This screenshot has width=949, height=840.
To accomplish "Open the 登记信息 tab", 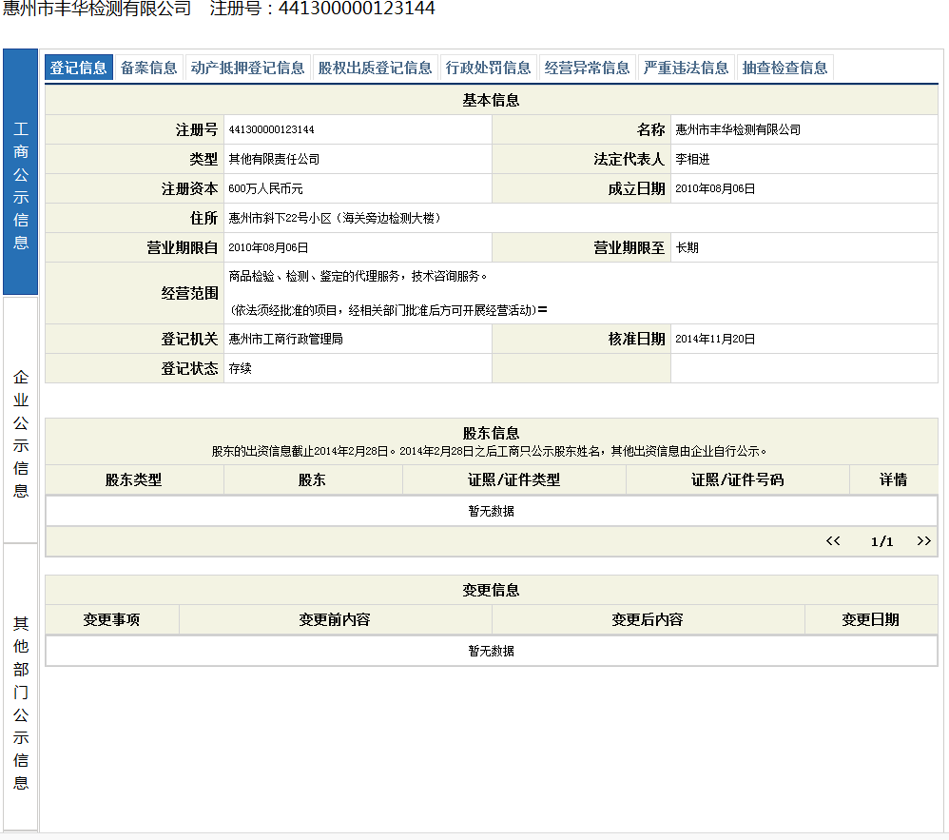I will (x=79, y=68).
